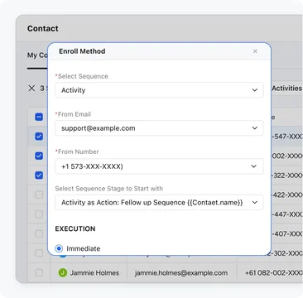Open the Jammie Holmes contact name

click(94, 273)
